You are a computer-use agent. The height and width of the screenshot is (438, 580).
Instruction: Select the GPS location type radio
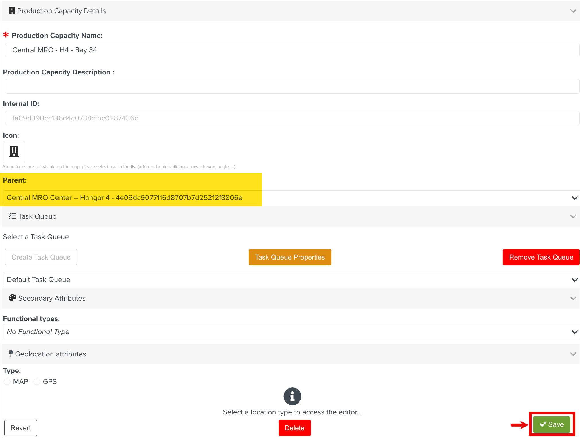pos(37,382)
